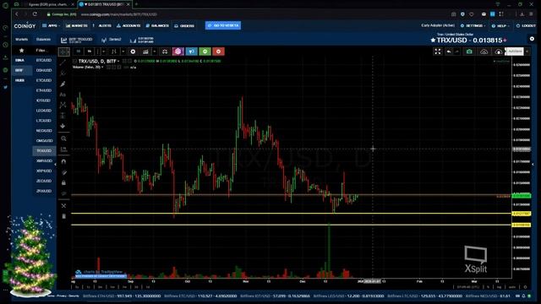
Task: Click the remove drawings trash icon
Action: tap(63, 216)
